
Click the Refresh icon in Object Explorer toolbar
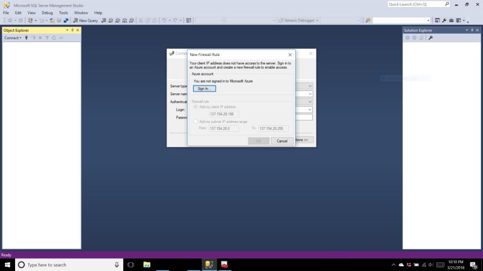coord(54,38)
